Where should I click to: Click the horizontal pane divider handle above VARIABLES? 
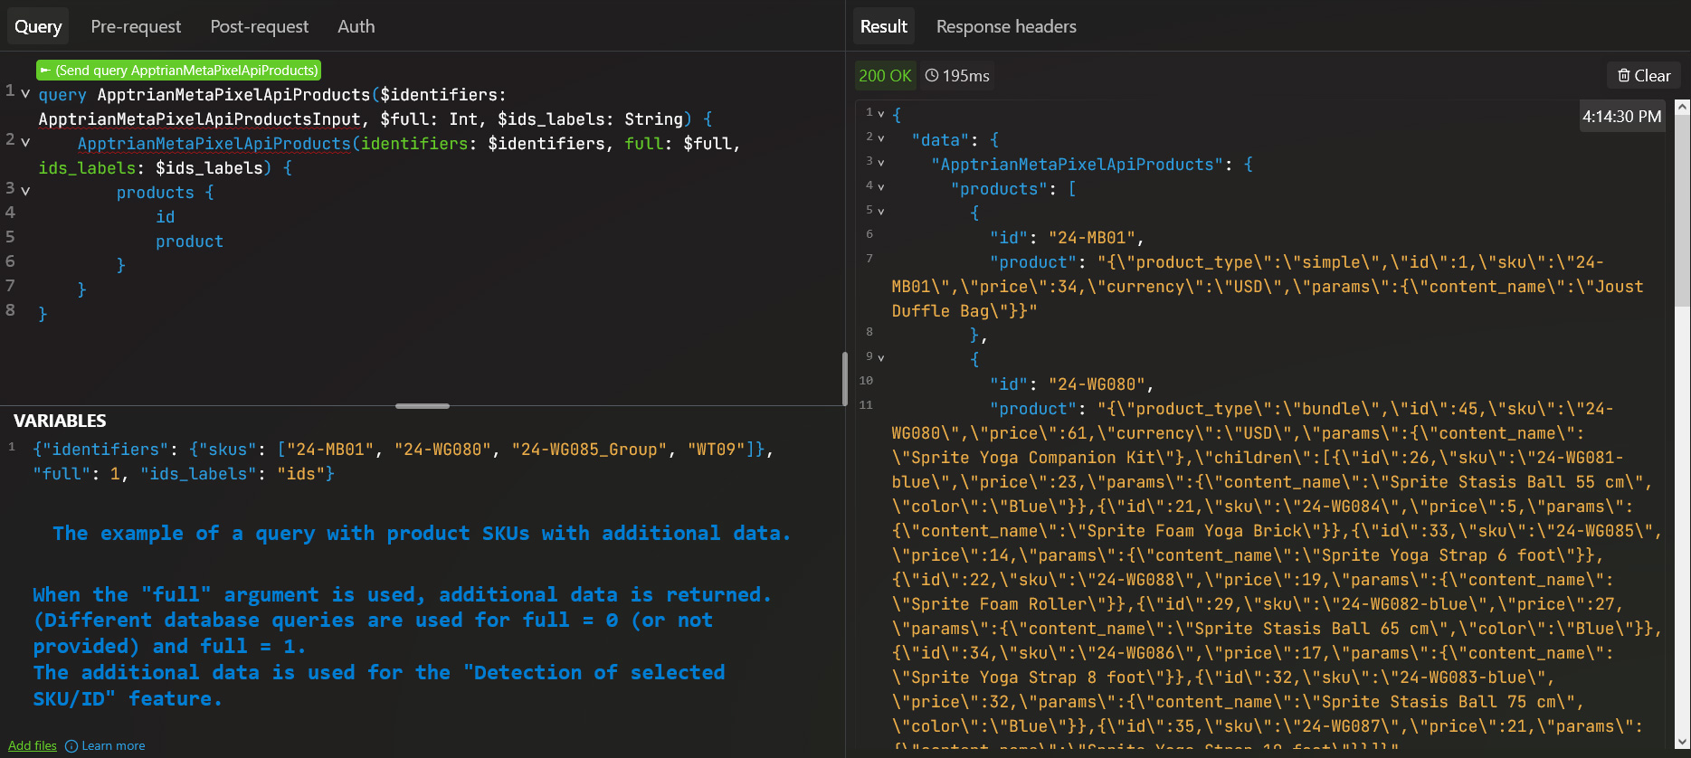coord(423,406)
